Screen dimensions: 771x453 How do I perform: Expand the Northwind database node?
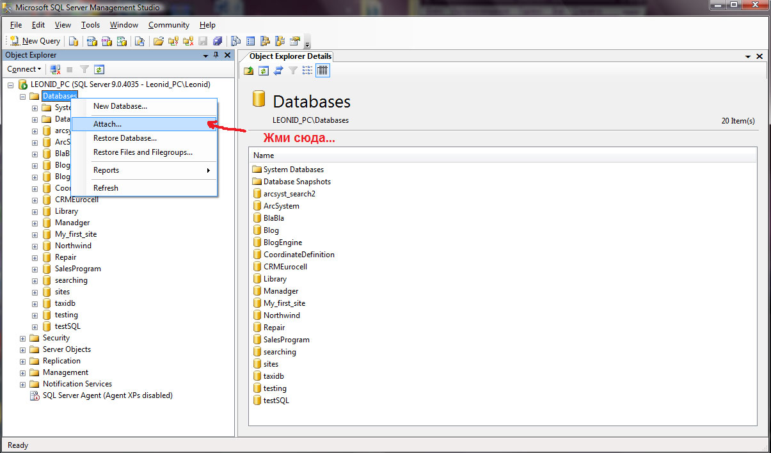(x=35, y=246)
